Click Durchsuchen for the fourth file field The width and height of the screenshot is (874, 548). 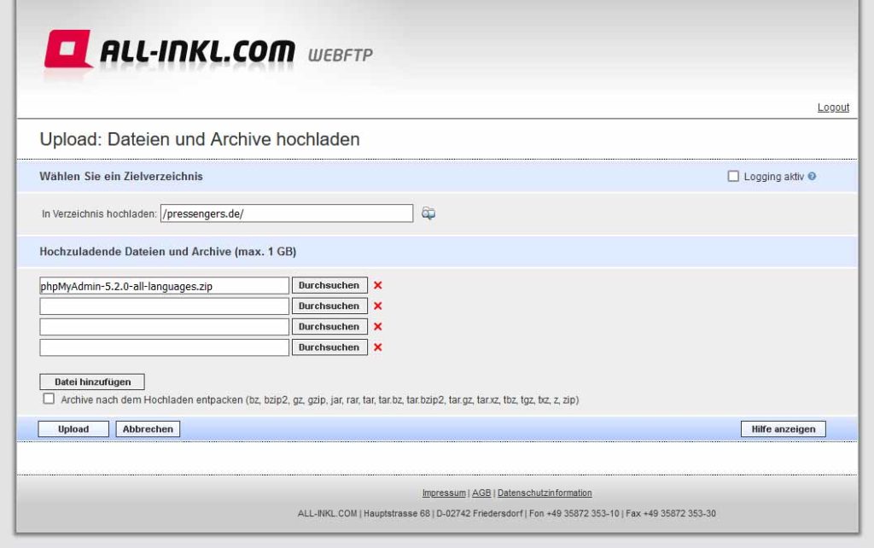[329, 347]
